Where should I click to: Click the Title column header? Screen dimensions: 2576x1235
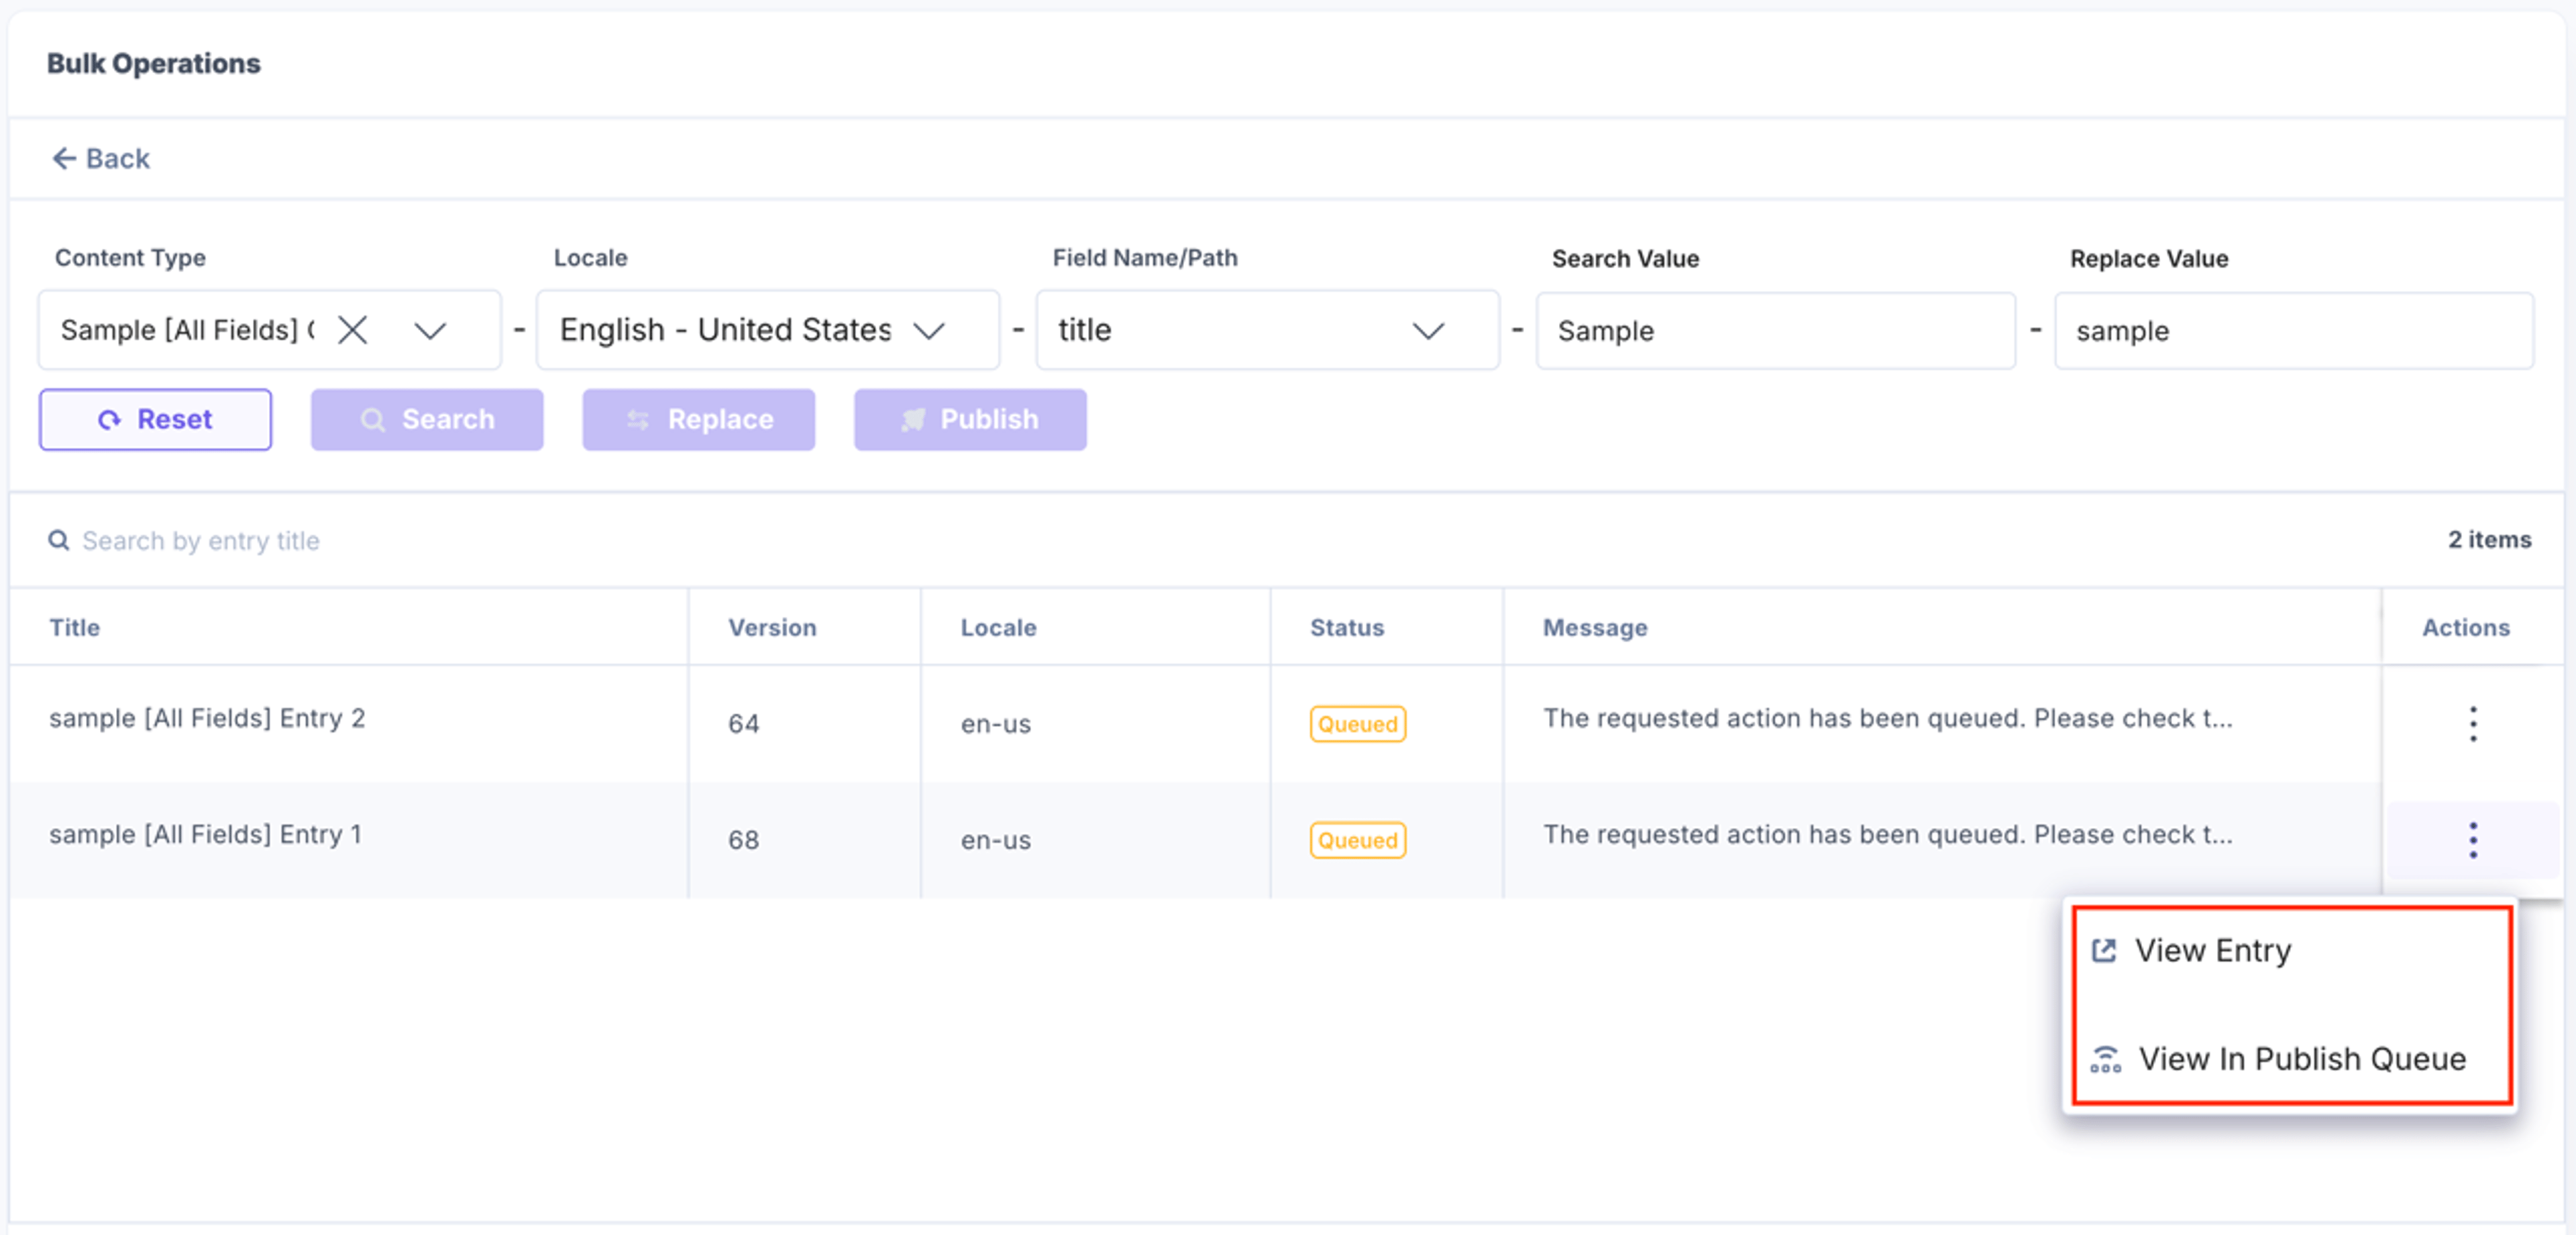click(75, 628)
